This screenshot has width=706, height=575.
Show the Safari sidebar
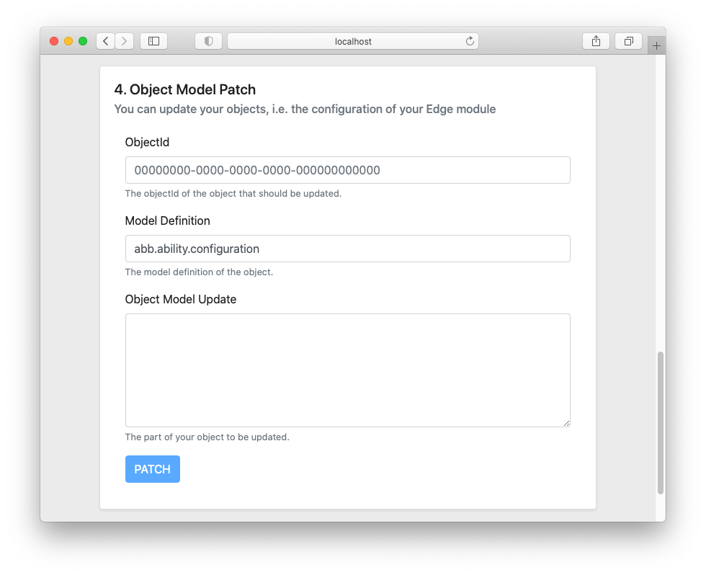click(153, 41)
